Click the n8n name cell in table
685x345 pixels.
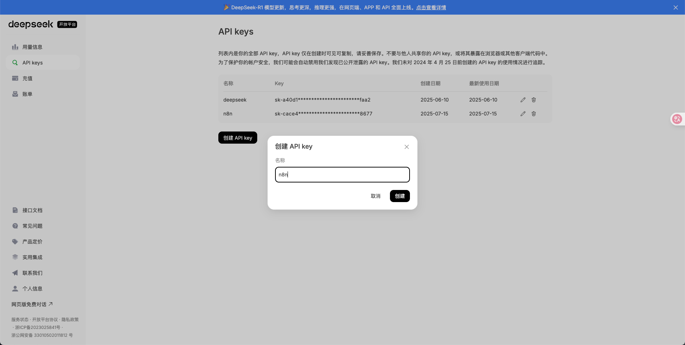coord(228,114)
